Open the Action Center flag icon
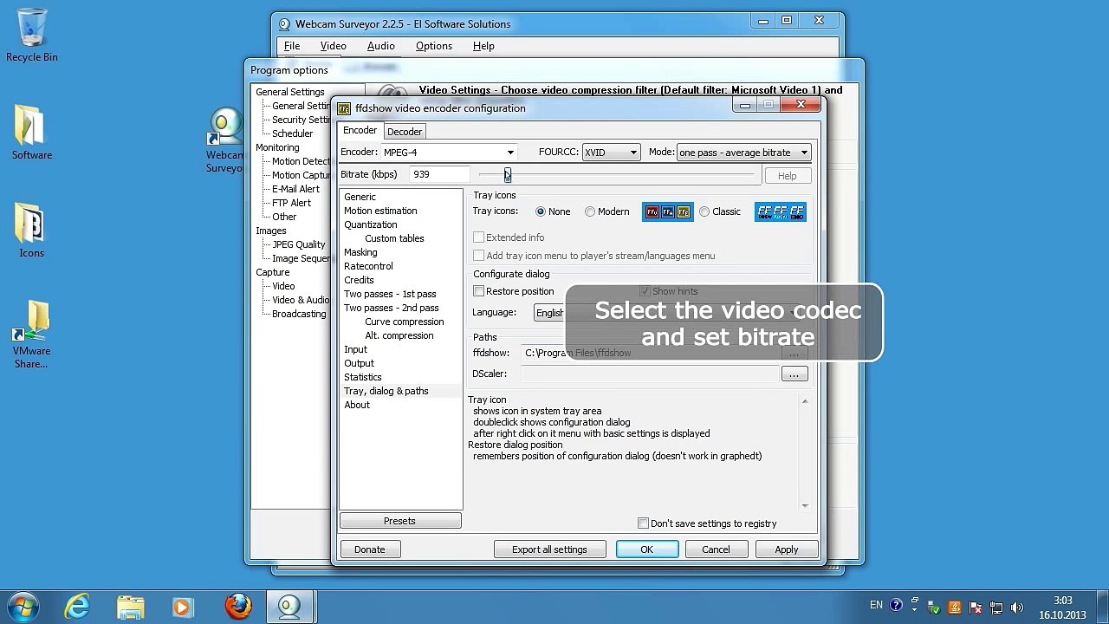The image size is (1109, 624). coord(976,607)
